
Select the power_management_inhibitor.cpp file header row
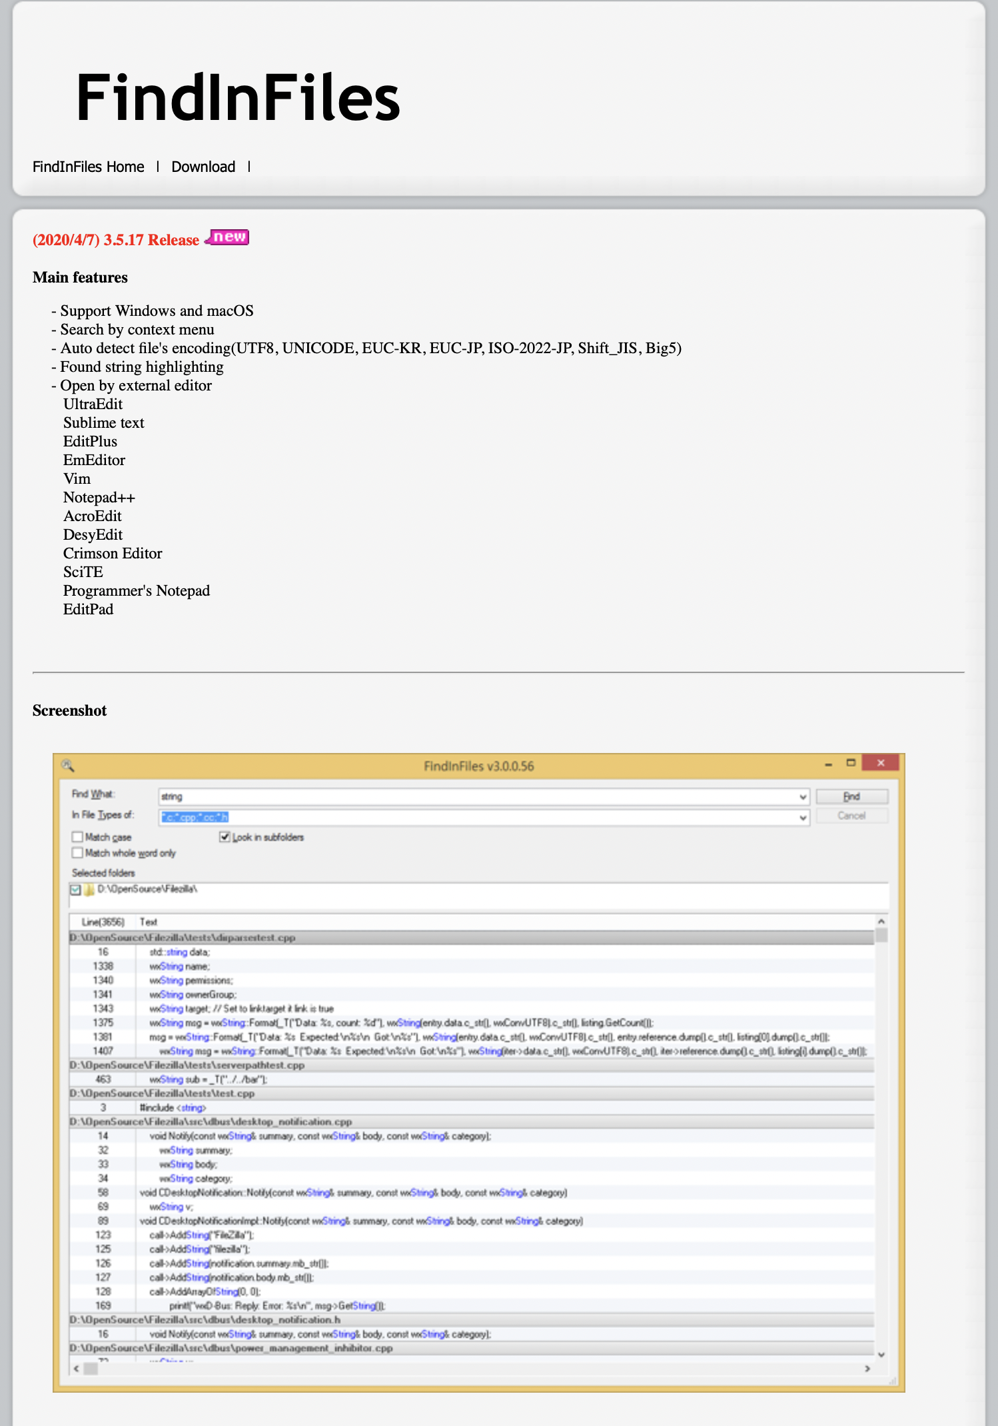point(472,1348)
